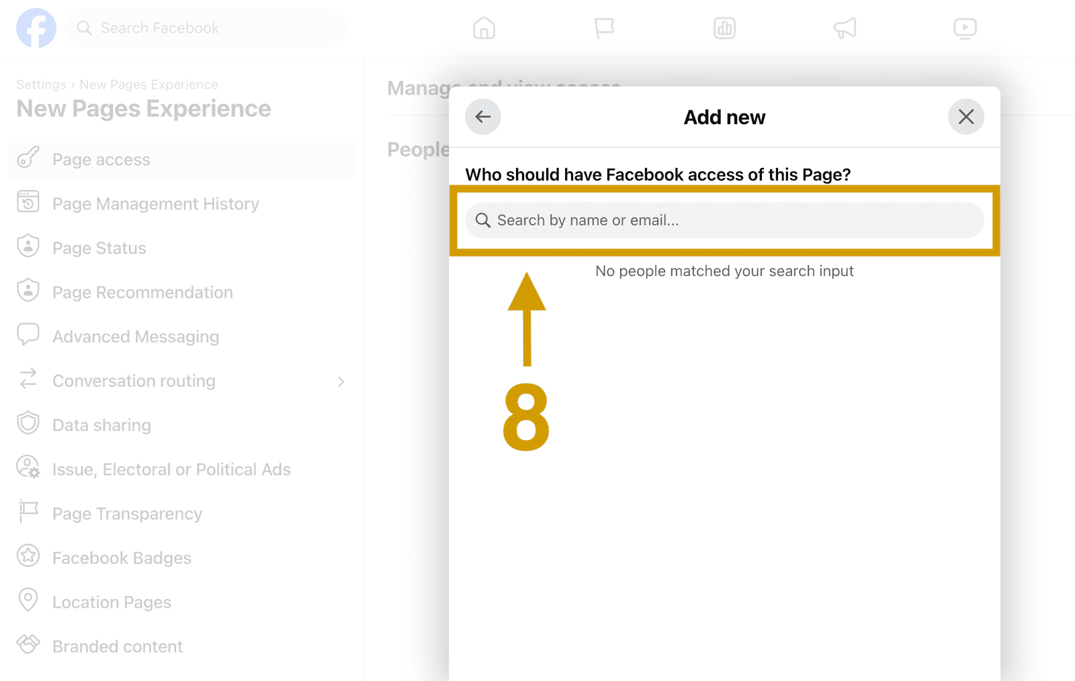Open Facebook Badges settings
Screen dimensions: 1075x681
pyautogui.click(x=181, y=558)
